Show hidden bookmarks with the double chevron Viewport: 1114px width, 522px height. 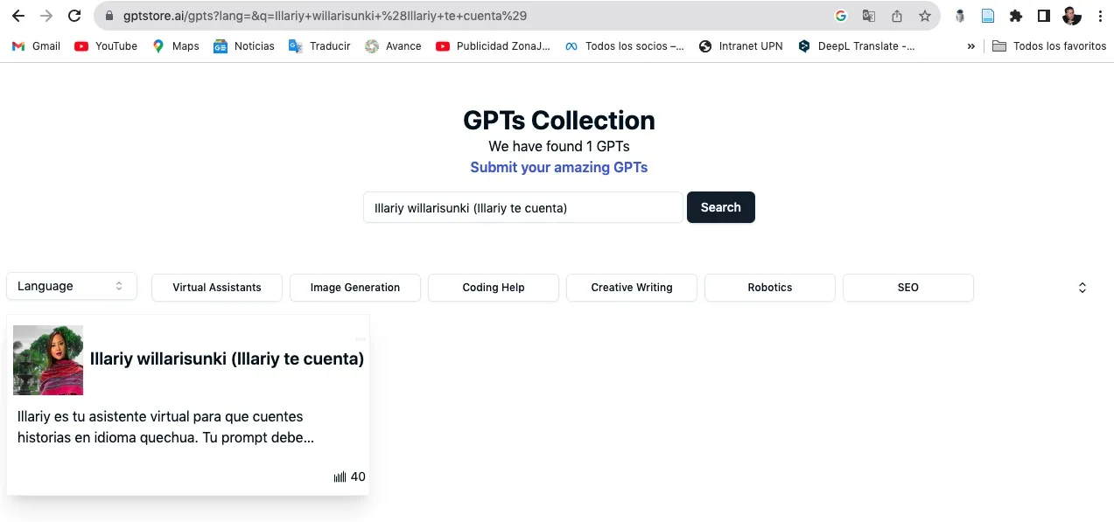970,46
